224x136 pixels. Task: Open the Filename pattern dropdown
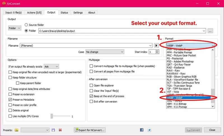pyautogui.click(x=150, y=46)
